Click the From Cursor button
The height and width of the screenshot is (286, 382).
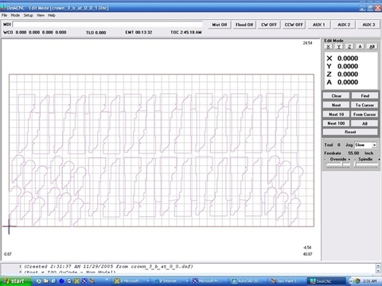coord(364,114)
